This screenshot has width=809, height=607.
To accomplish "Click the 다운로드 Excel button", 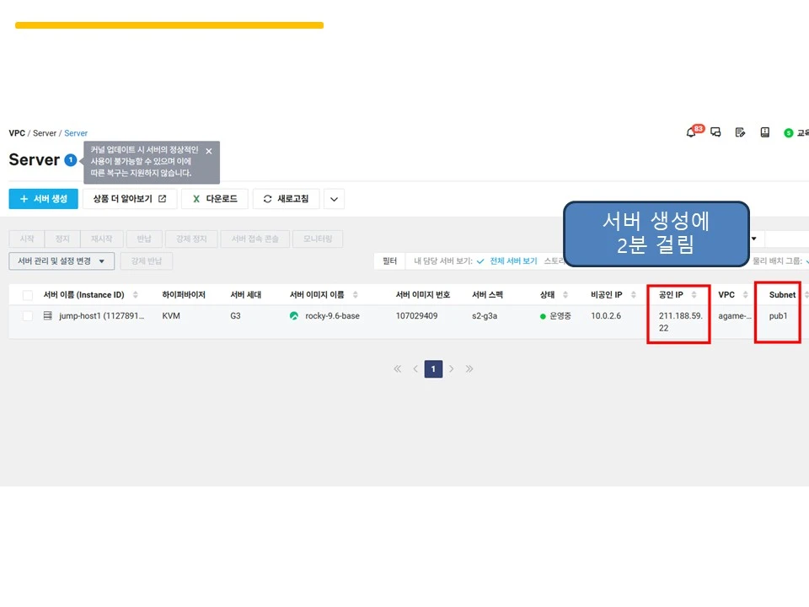I will click(215, 199).
